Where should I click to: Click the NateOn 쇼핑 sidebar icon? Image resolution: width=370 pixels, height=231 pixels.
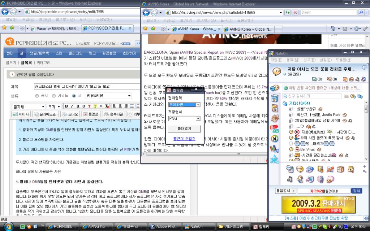click(275, 128)
